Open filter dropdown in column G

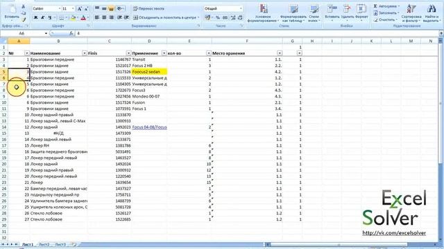(299, 53)
